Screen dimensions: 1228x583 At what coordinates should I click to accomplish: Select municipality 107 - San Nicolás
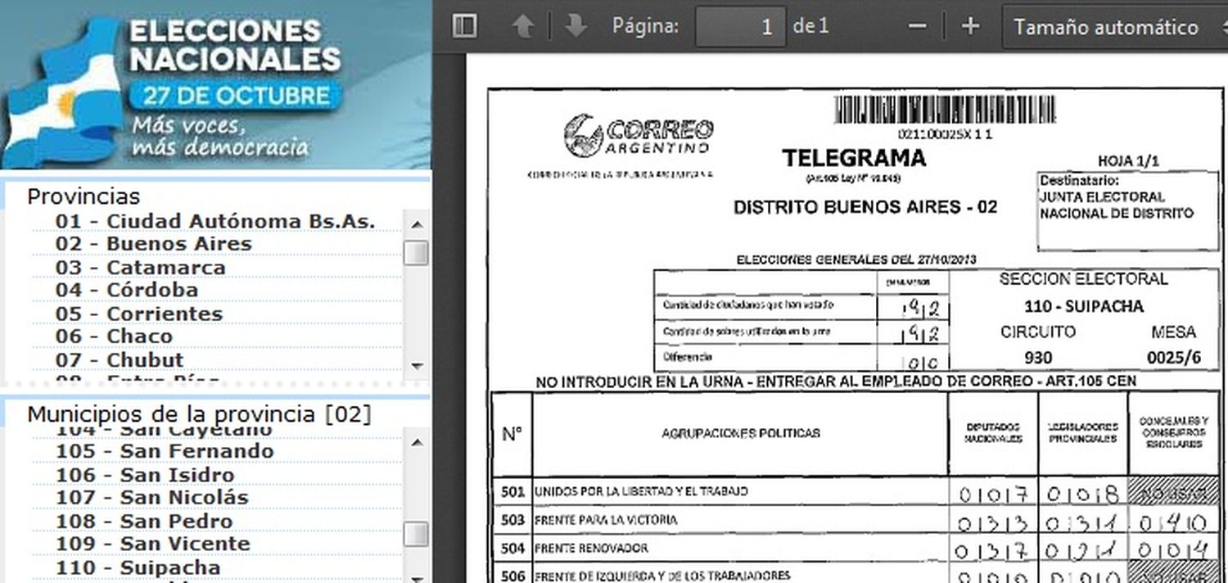pyautogui.click(x=151, y=497)
